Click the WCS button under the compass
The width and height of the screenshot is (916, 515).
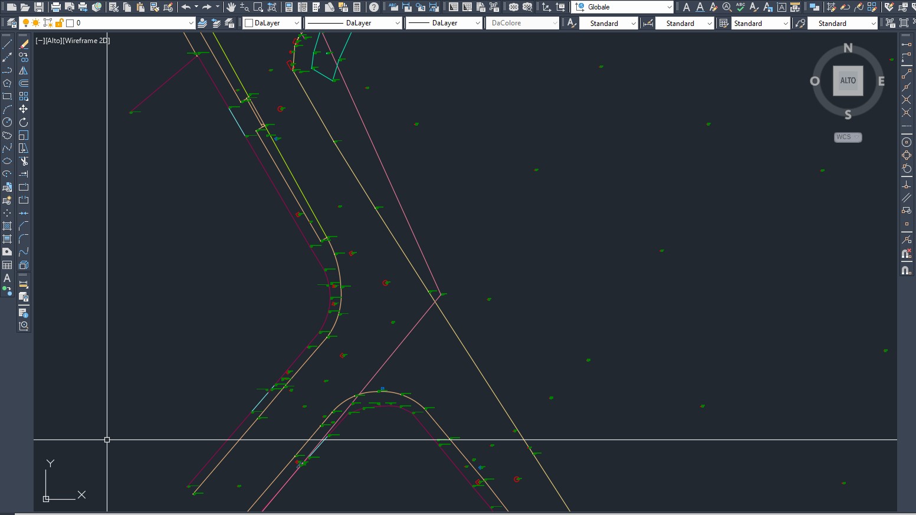848,137
